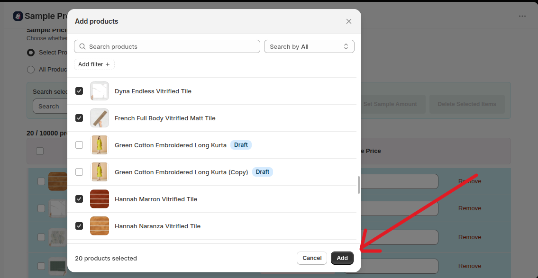Click the product list scrollbar in the dialog
This screenshot has width=538, height=278.
click(358, 185)
